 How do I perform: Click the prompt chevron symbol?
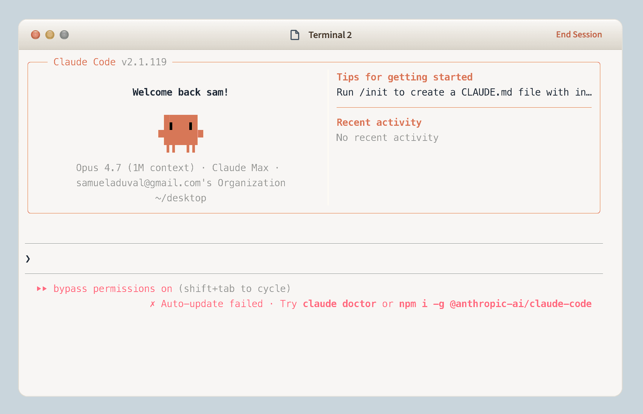(28, 259)
